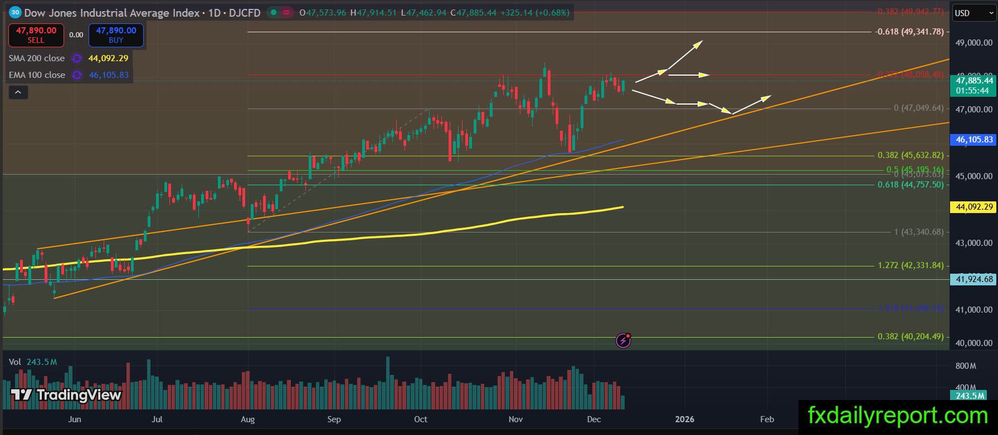The image size is (998, 435).
Task: Click the 0.00 spread value
Action: coord(76,35)
